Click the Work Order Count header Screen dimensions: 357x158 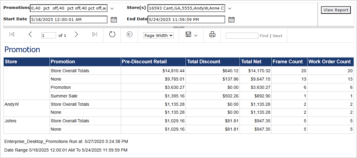click(x=331, y=61)
